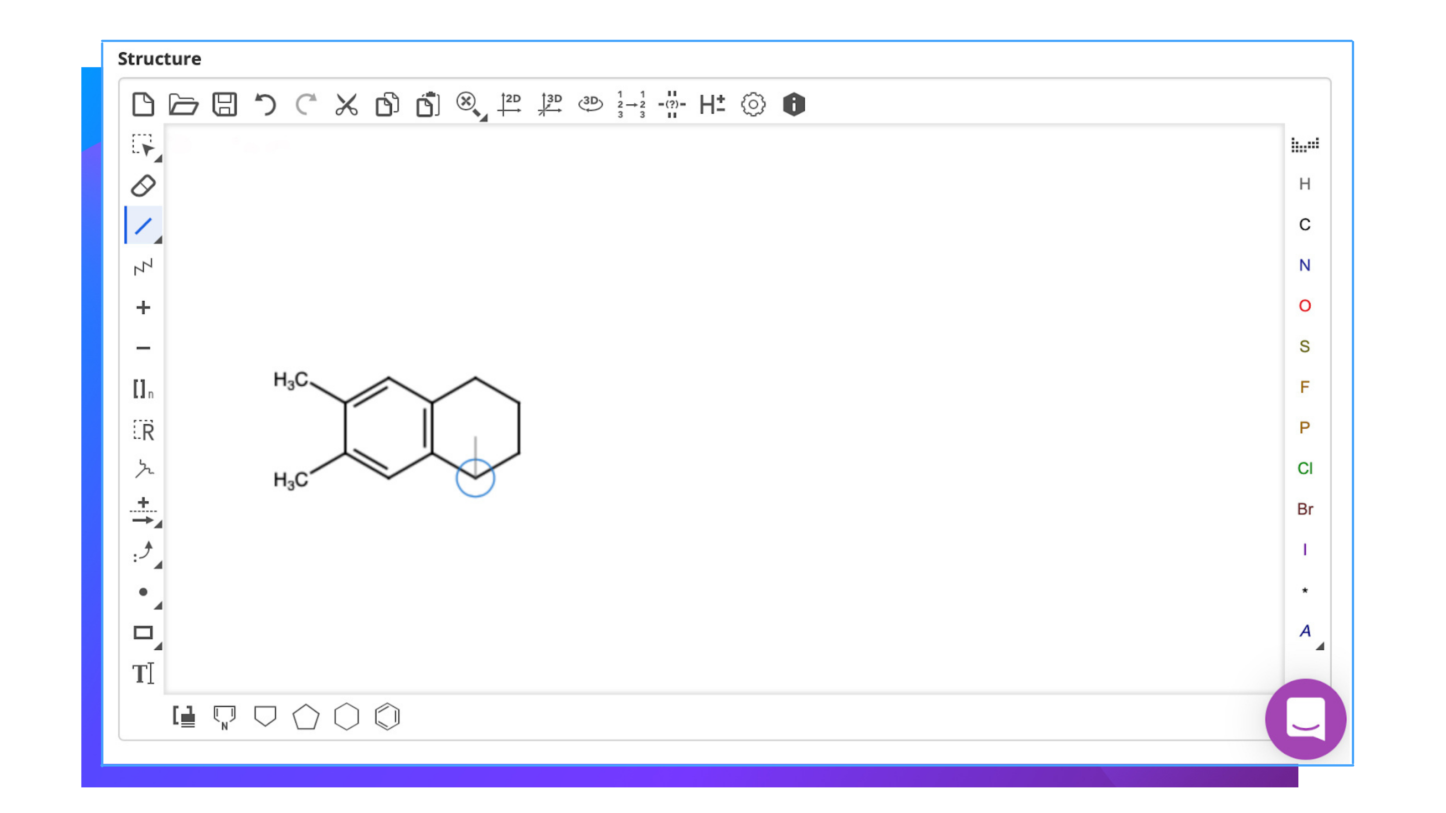Select the Text tool

coord(143,674)
